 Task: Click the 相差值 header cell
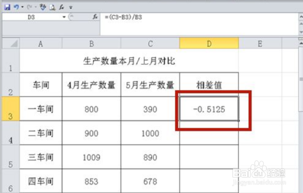tap(209, 85)
